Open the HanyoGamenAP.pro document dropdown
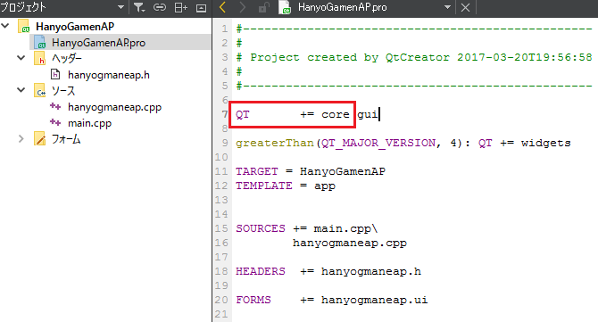Viewport: 598px width, 322px height. (x=447, y=7)
